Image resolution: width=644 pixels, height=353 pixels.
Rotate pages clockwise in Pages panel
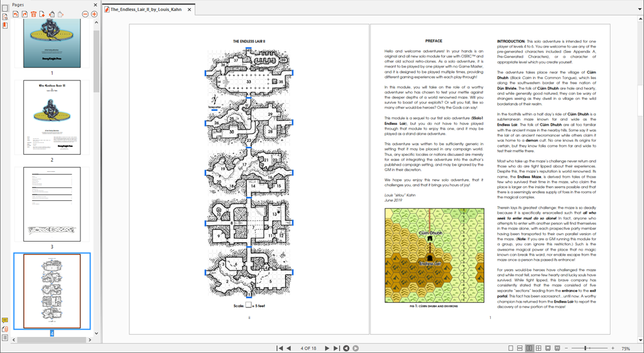click(x=24, y=14)
